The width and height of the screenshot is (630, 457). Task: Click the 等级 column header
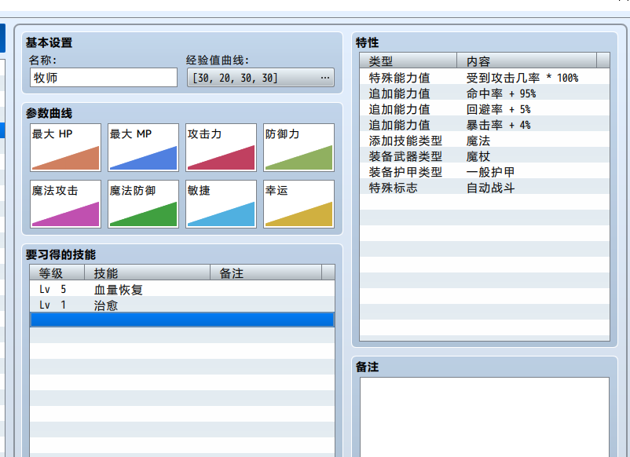(x=57, y=272)
